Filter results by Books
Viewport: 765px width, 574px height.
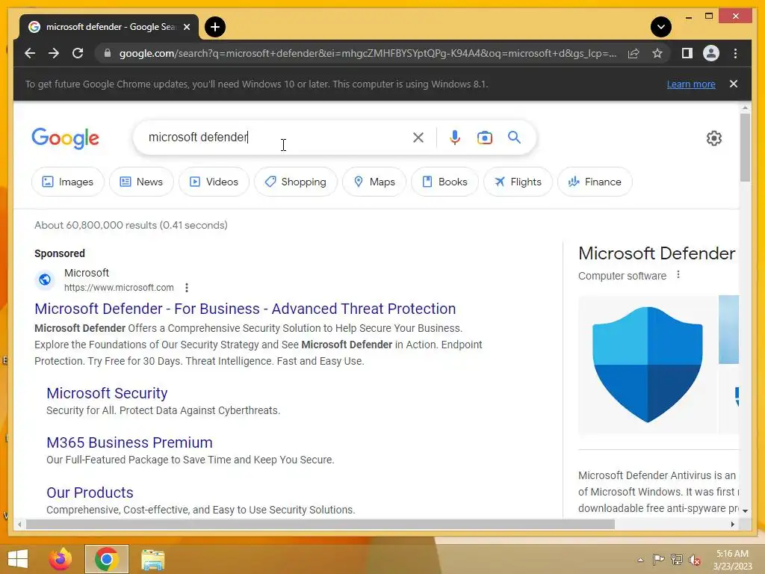[445, 182]
